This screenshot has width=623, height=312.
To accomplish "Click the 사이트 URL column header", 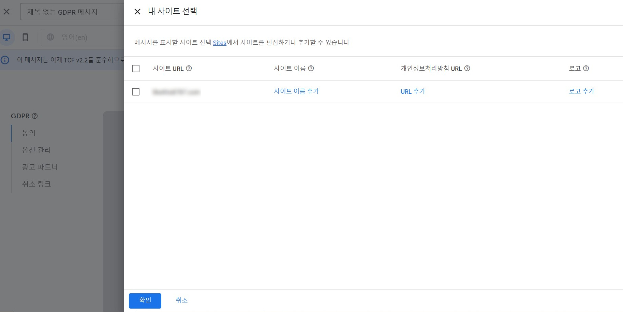I will pyautogui.click(x=168, y=69).
